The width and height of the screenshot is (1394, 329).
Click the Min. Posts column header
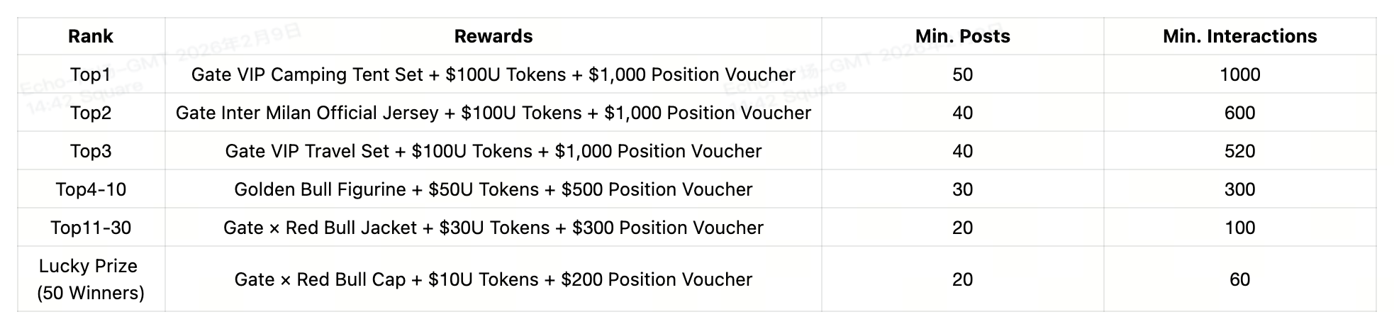pyautogui.click(x=962, y=36)
